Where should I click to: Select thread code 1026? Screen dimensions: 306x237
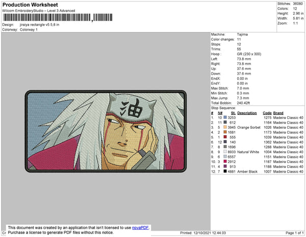[x=268, y=127]
